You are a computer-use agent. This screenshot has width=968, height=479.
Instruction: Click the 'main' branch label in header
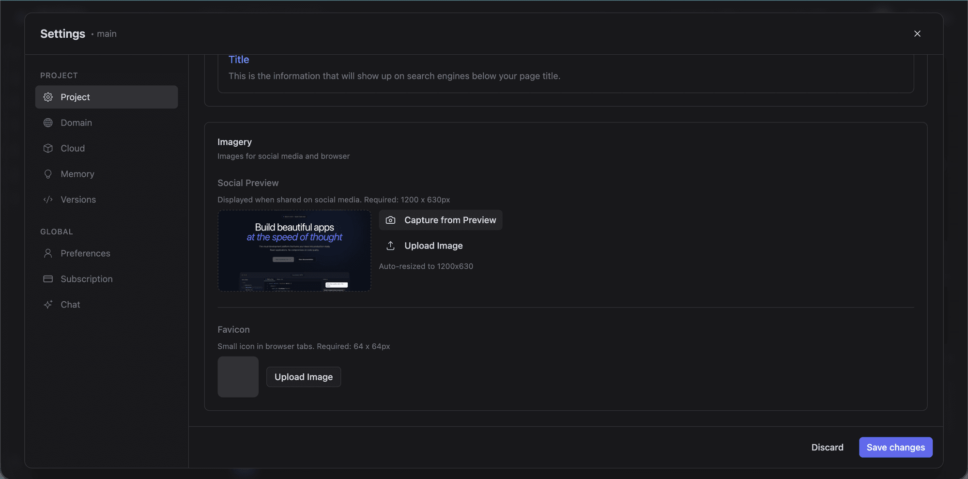(x=107, y=33)
